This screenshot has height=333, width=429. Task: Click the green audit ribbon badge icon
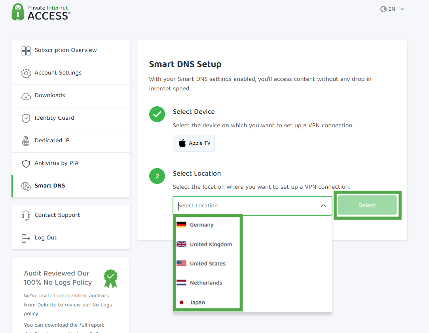tap(110, 278)
